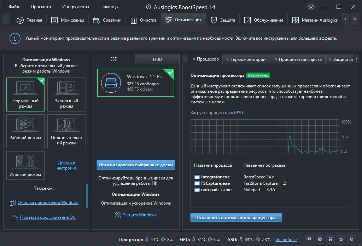This screenshot has height=246, width=362.
Task: Go to Советник advisor tab
Action: (x=107, y=20)
